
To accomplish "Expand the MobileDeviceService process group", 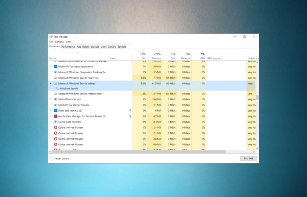I will click(50, 99).
